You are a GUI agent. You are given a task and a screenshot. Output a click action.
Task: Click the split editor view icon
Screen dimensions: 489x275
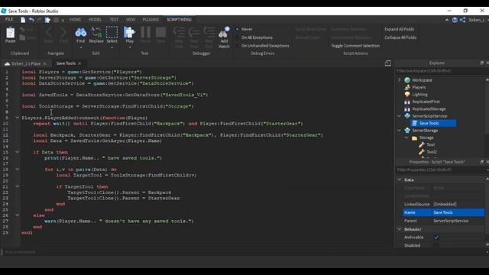click(387, 63)
